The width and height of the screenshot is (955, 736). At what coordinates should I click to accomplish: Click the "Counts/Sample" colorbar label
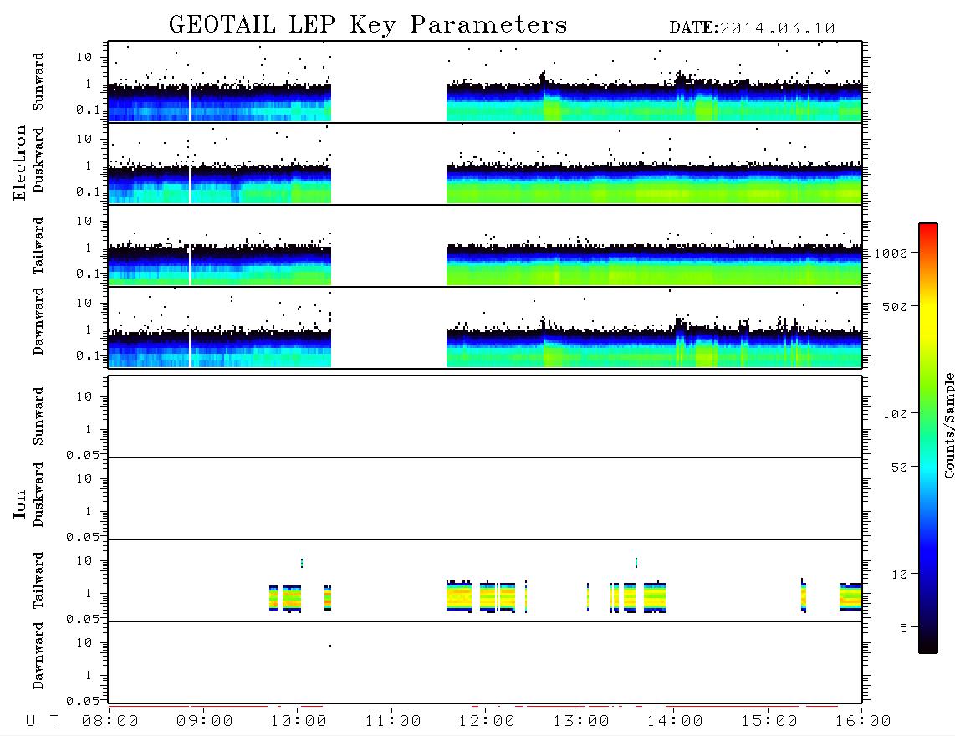click(949, 426)
